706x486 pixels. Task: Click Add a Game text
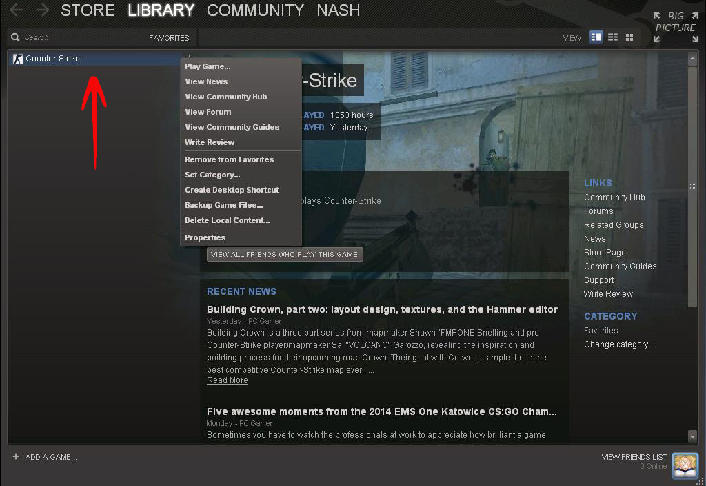point(51,457)
